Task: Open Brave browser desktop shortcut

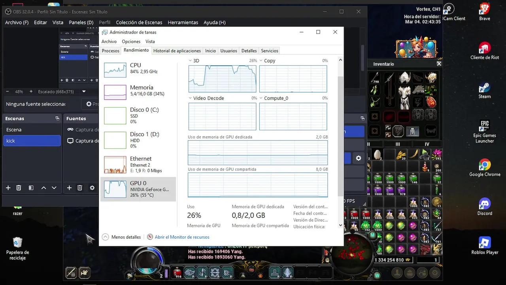Action: [x=485, y=12]
